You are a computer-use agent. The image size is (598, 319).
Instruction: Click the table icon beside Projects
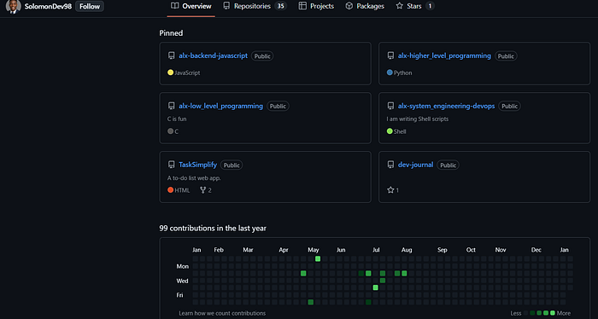[x=302, y=6]
